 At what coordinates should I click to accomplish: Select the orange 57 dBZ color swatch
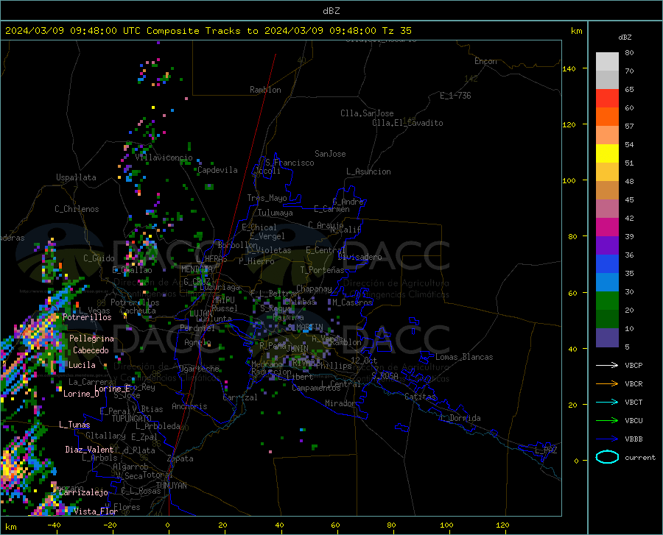pos(607,117)
